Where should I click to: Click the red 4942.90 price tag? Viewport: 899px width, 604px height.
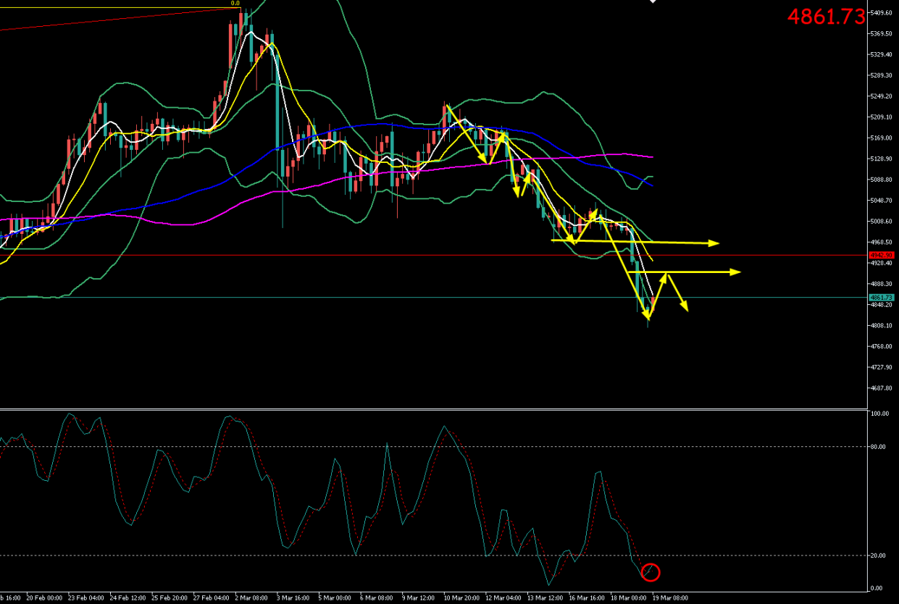click(x=882, y=255)
